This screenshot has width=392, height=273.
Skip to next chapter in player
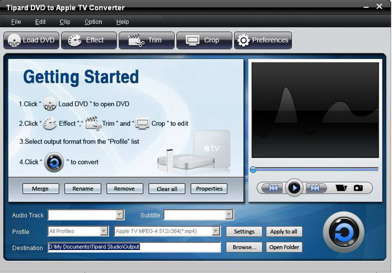pyautogui.click(x=315, y=188)
